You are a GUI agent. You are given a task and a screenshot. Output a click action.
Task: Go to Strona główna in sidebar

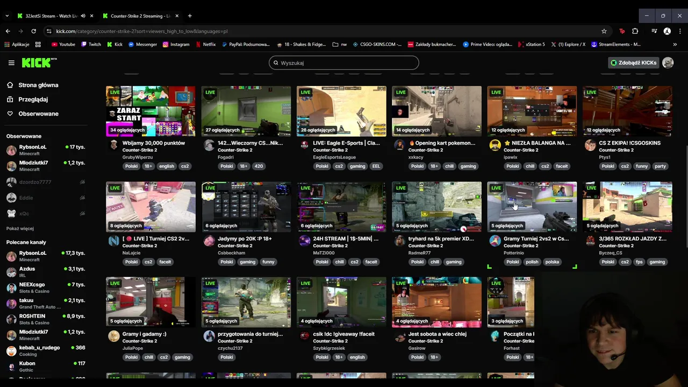[33, 85]
